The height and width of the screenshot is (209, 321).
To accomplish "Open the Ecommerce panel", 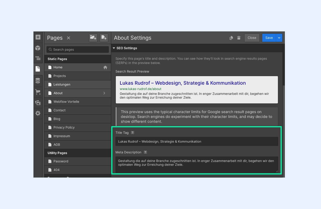I will pyautogui.click(x=38, y=92).
